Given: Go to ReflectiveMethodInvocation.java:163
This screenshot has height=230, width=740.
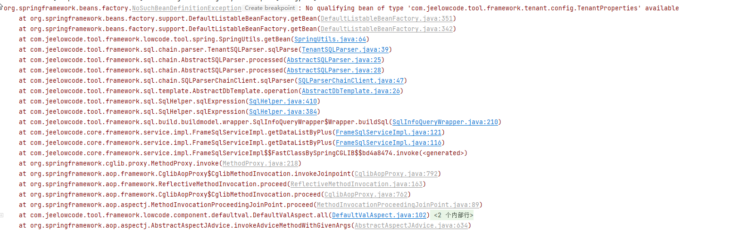Looking at the screenshot, I should [356, 184].
